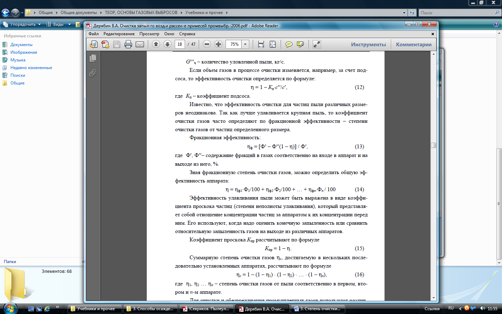This screenshot has height=314, width=502.
Task: Go to next page with down arrow
Action: point(167,44)
